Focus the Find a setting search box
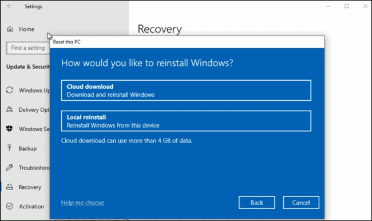 pyautogui.click(x=28, y=48)
